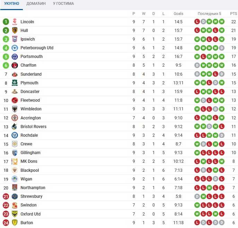Screen dimensions: 238x228
Task: Switch to the ДОМАЋИН tab
Action: click(x=36, y=3)
